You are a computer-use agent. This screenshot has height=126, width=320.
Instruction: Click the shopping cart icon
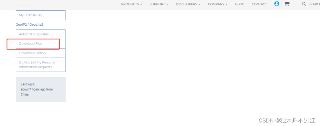(287, 4)
